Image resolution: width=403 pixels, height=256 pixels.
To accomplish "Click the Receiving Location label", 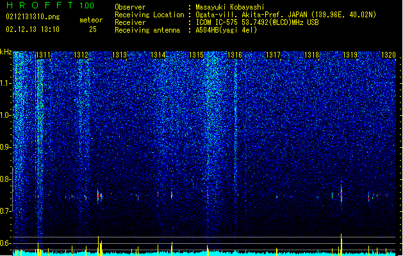I will [149, 15].
